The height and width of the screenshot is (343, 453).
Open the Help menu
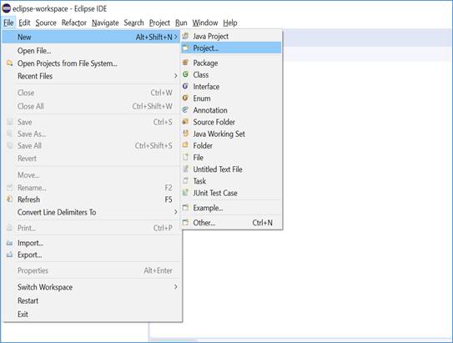[230, 23]
